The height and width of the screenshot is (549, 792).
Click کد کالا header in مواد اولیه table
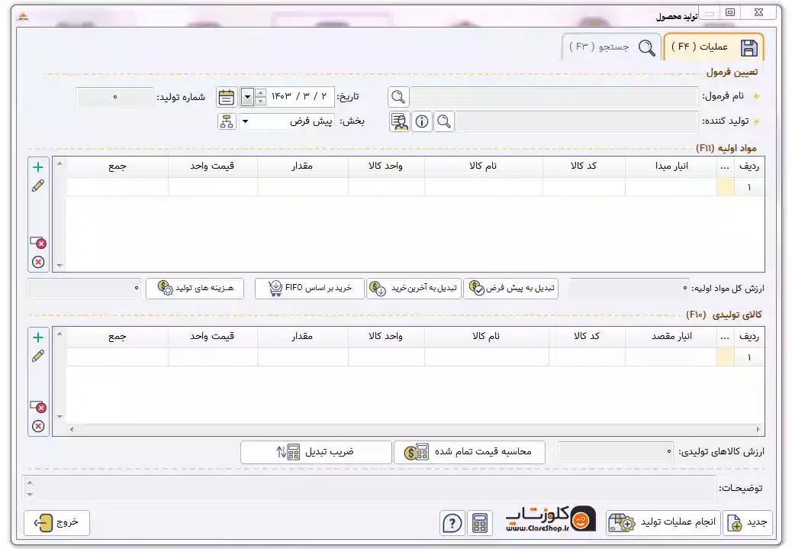point(584,166)
